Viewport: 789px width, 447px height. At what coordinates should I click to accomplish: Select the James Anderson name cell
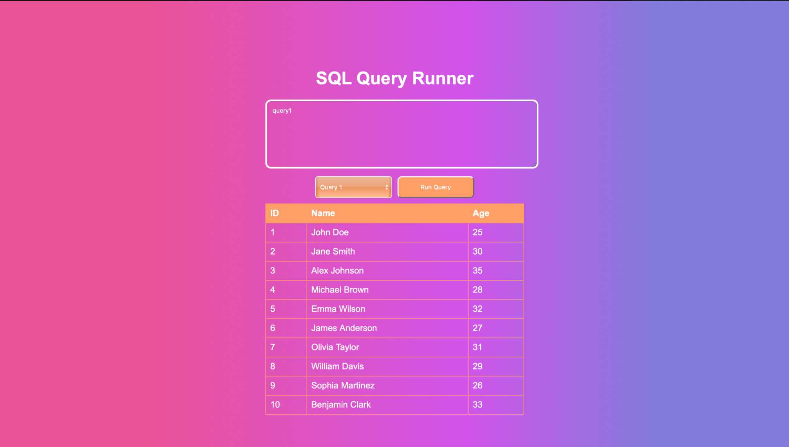pyautogui.click(x=387, y=328)
